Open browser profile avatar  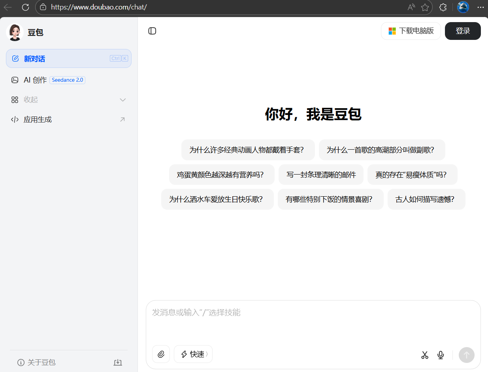pyautogui.click(x=463, y=7)
